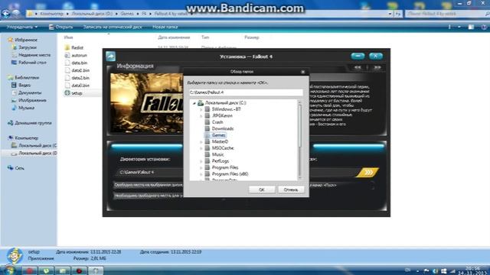490x275 pixels.
Task: Click Компьютер in the address bar breadcrumb
Action: click(x=51, y=14)
